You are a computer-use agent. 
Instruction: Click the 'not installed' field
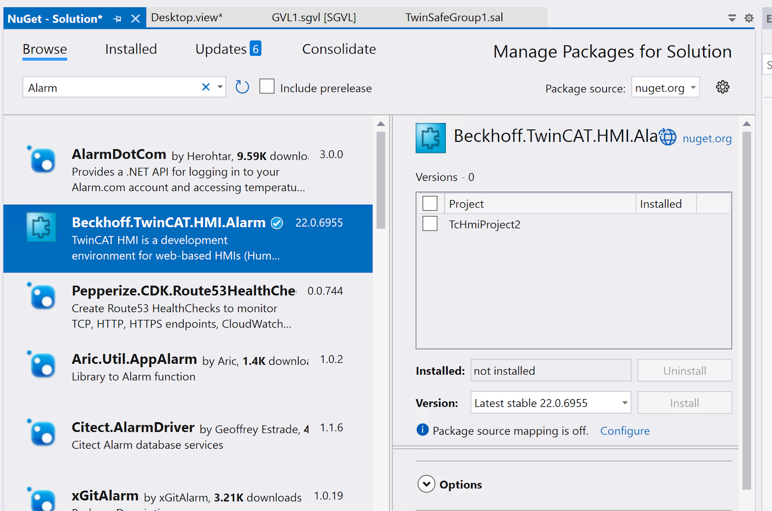pyautogui.click(x=551, y=371)
